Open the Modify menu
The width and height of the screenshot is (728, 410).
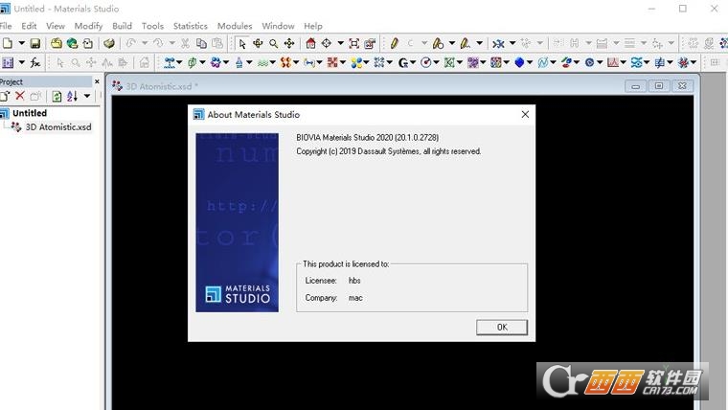[88, 26]
